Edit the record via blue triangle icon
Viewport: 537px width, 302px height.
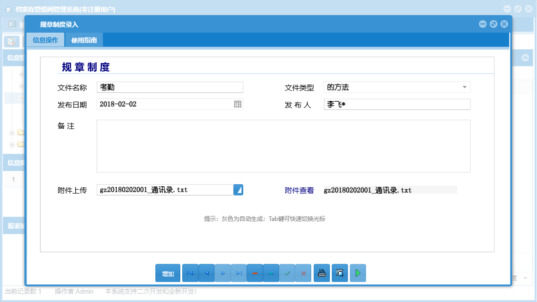[x=271, y=273]
